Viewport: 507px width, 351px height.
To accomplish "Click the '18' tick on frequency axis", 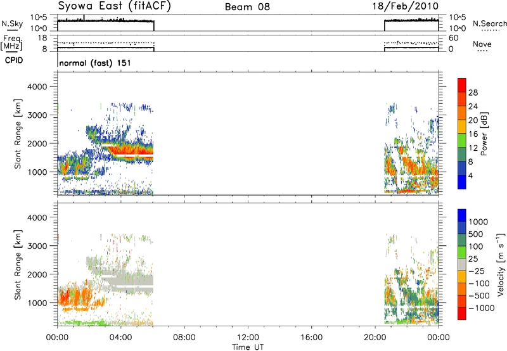I will pyautogui.click(x=42, y=38).
